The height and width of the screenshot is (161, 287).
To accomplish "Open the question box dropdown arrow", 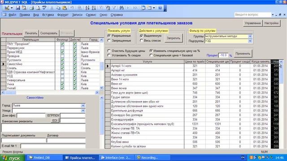I will click(x=273, y=15).
